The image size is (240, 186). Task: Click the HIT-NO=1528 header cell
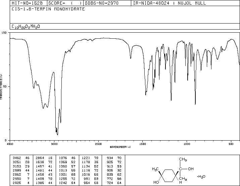(x=29, y=3)
